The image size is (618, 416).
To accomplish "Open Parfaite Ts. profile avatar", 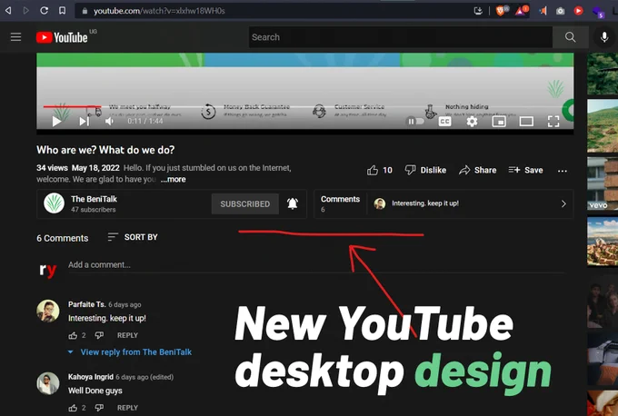I will 48,311.
